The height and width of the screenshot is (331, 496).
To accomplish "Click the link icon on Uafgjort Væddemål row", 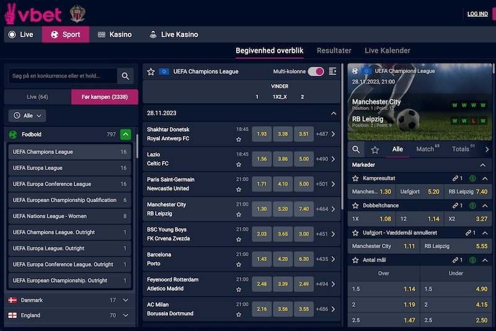I will point(469,233).
